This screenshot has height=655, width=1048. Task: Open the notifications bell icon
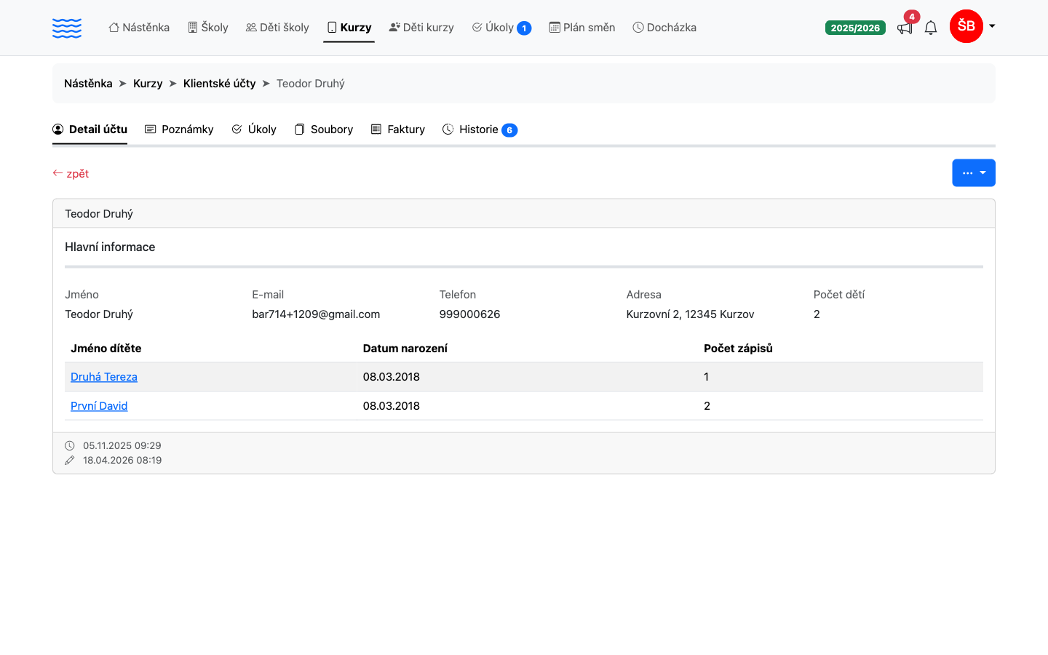pos(931,28)
